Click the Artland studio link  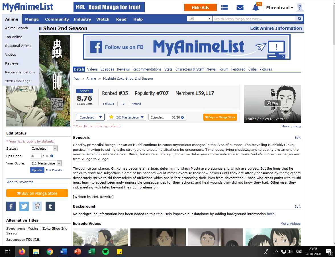coord(136,104)
